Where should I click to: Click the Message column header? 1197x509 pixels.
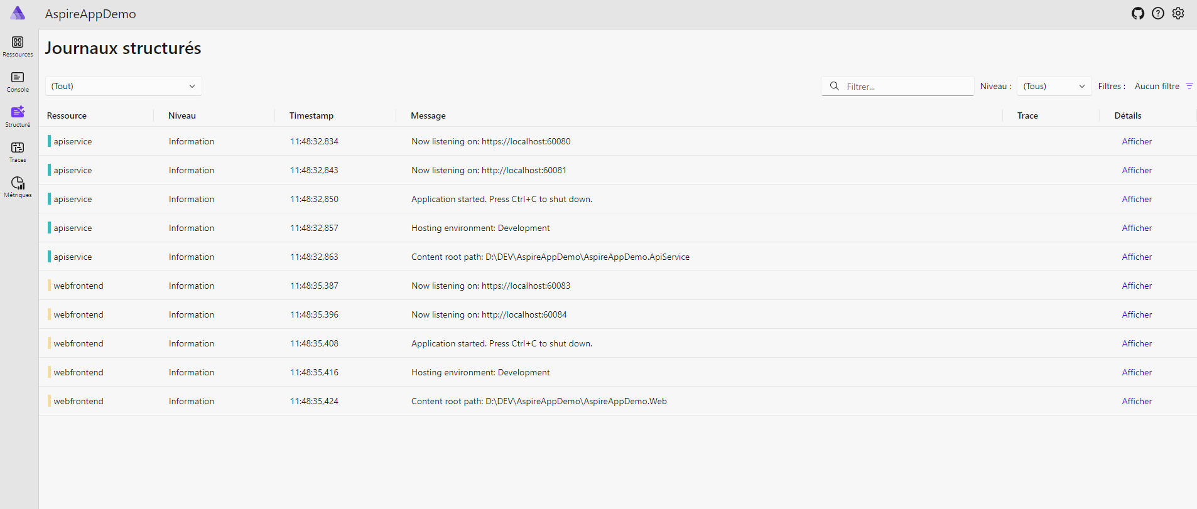(428, 115)
